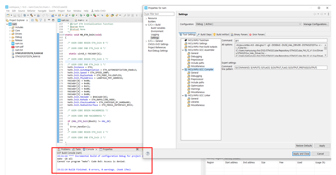Expand the Drivers folder in Project Explorer
Viewport: 336px width, 175px height.
click(10, 34)
